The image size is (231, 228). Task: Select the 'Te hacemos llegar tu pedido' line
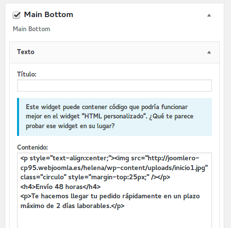point(110,196)
